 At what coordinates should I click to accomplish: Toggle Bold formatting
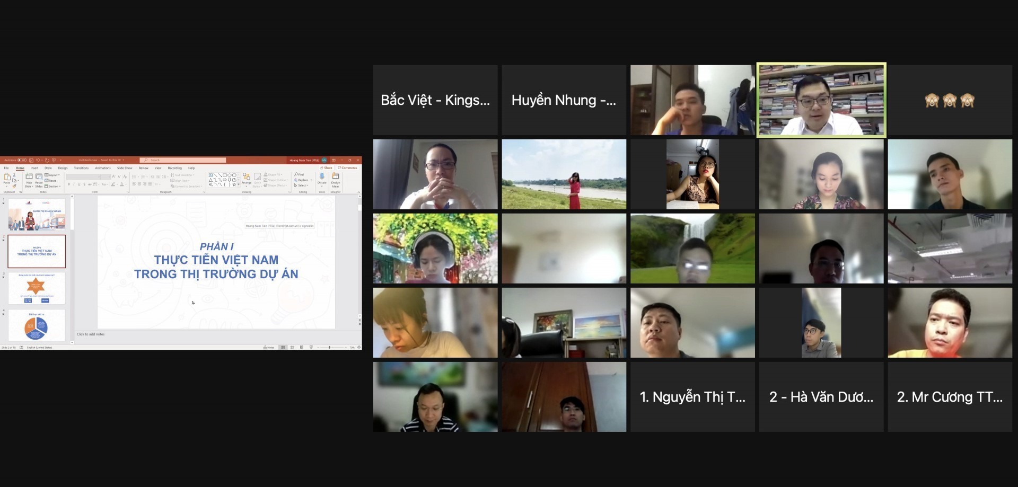[x=68, y=184]
